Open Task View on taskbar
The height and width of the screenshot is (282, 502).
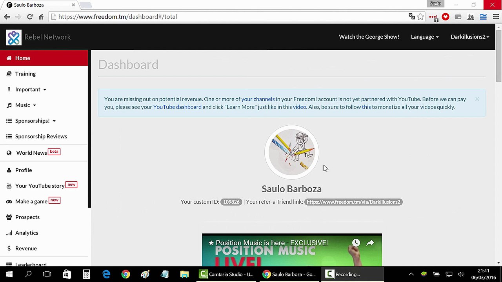coord(47,274)
